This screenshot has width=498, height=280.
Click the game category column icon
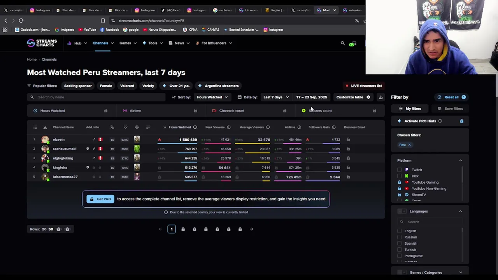tap(137, 127)
